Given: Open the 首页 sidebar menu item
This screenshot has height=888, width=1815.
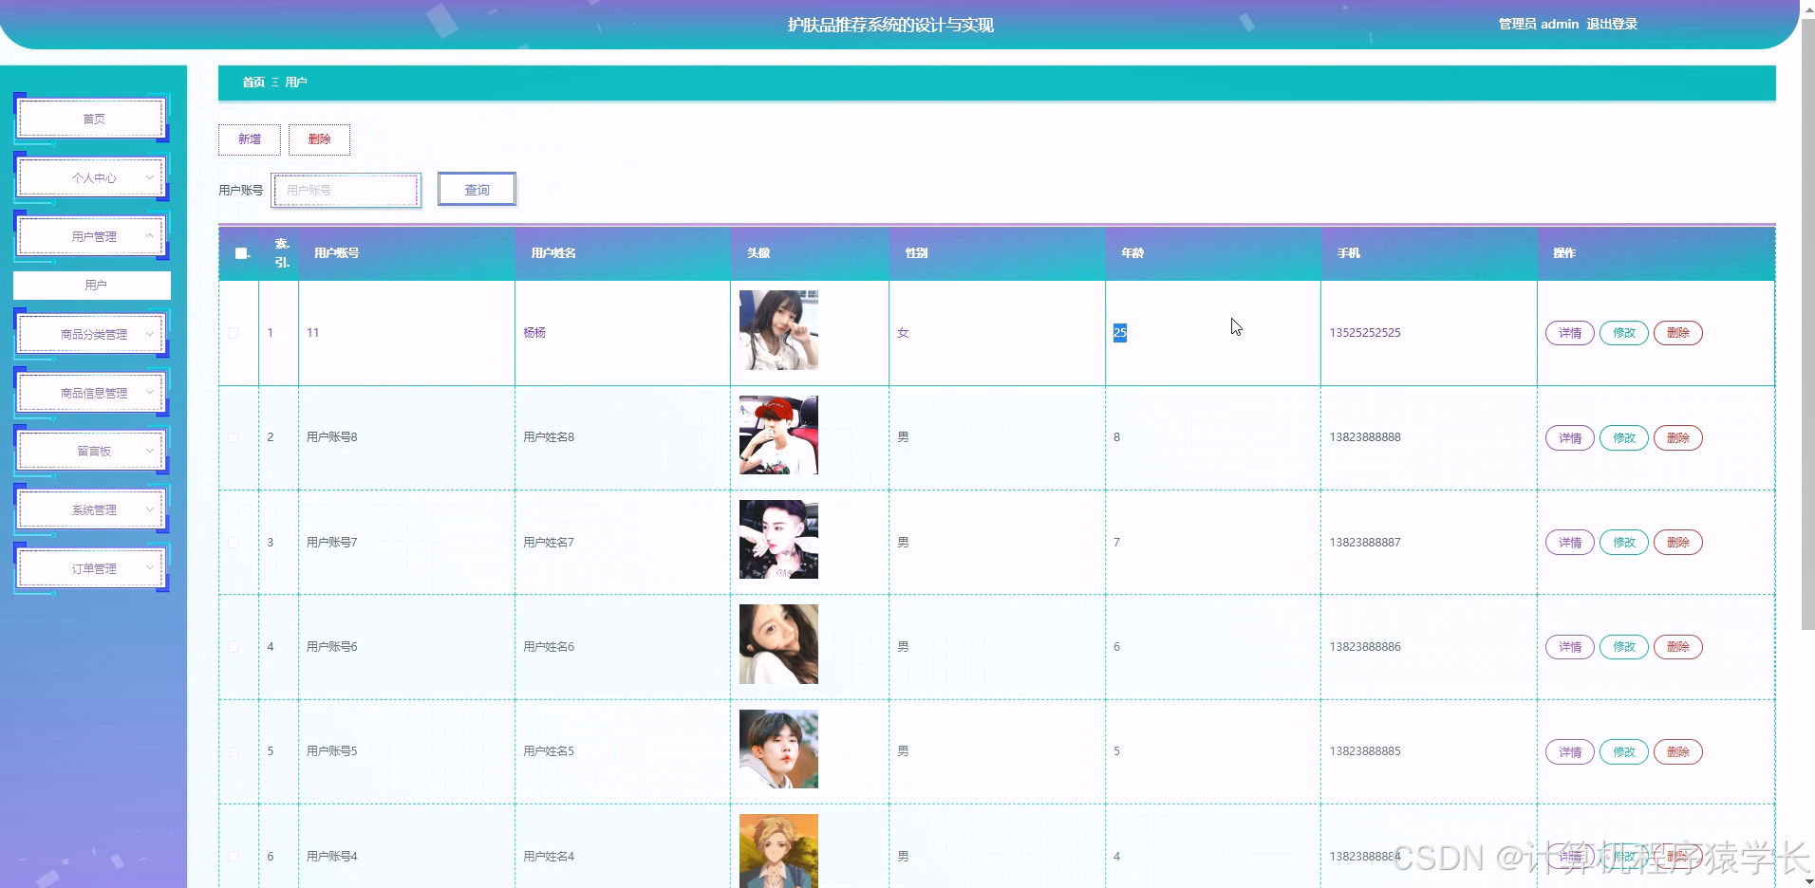Looking at the screenshot, I should [x=92, y=119].
